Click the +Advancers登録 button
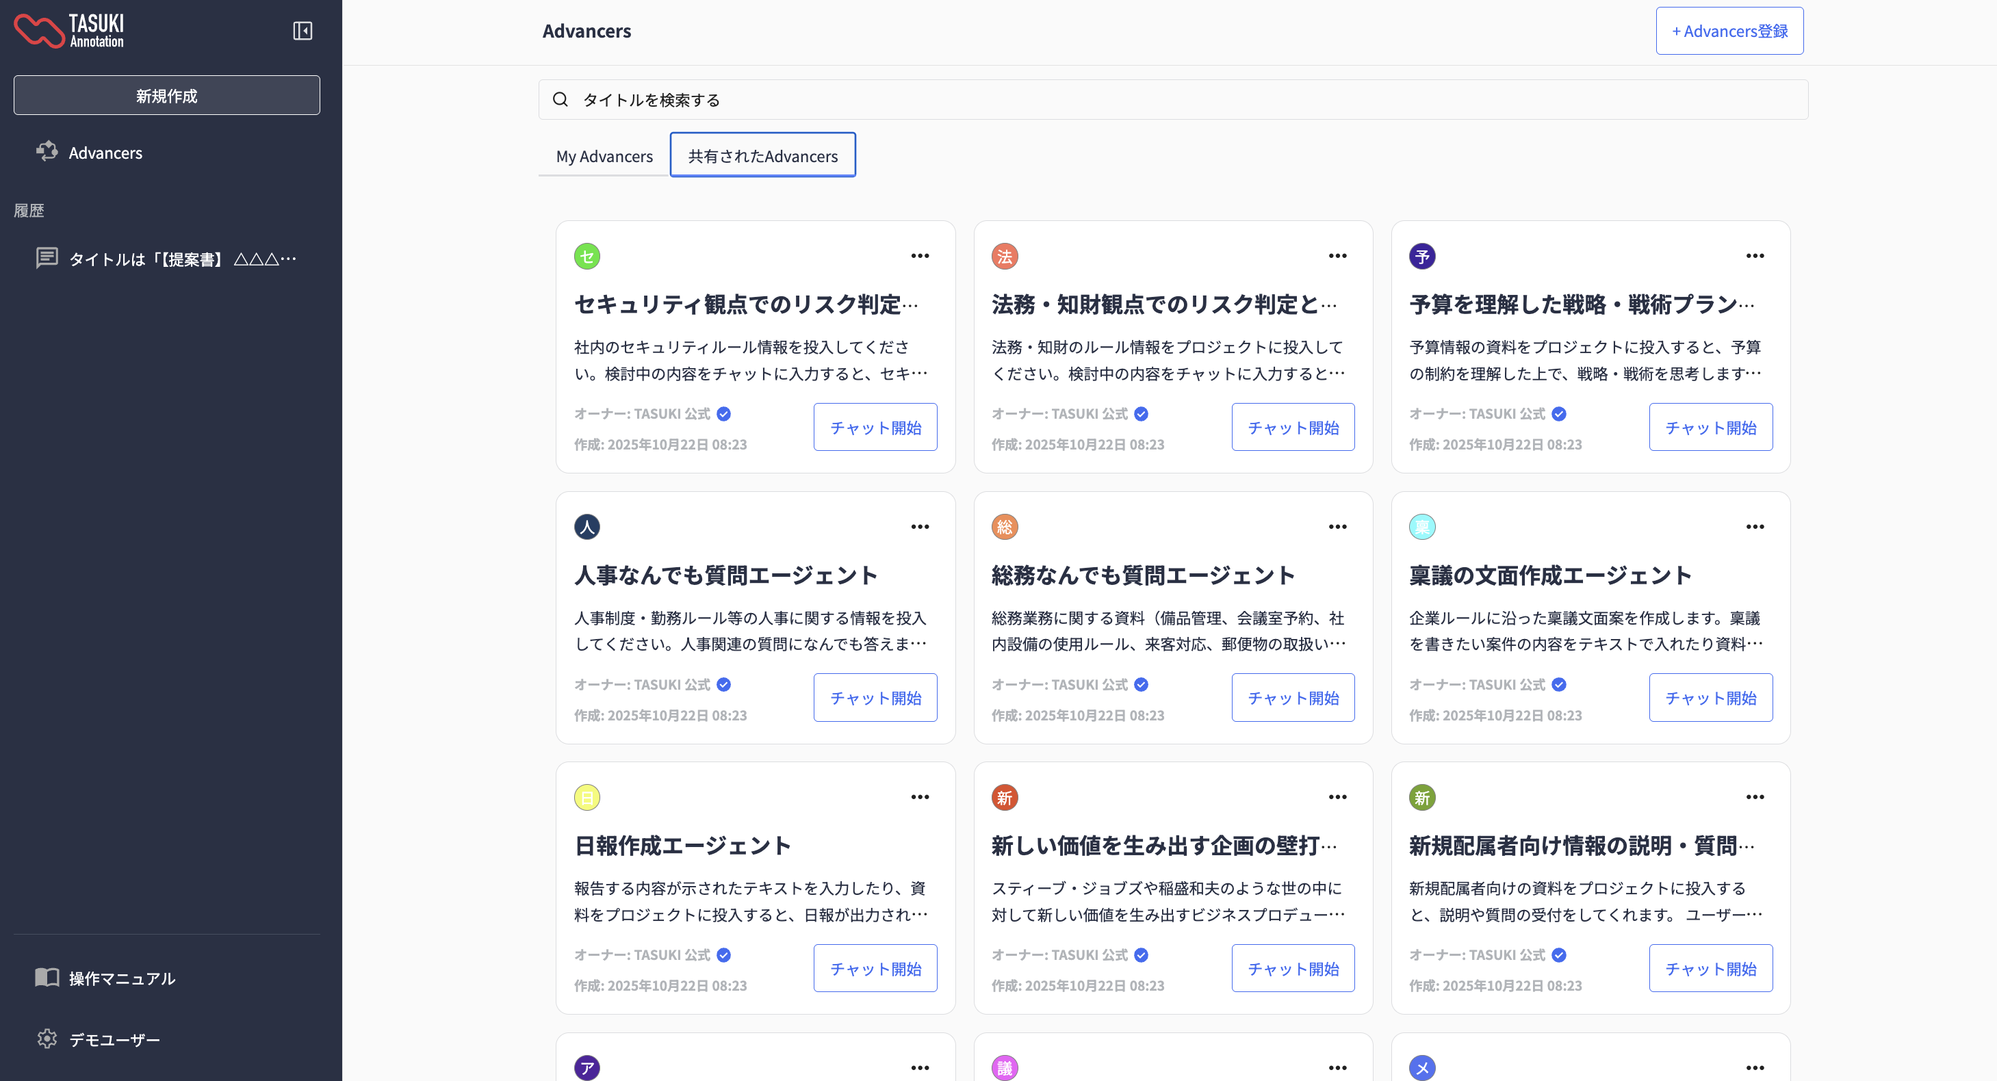The height and width of the screenshot is (1081, 1997). [1729, 31]
